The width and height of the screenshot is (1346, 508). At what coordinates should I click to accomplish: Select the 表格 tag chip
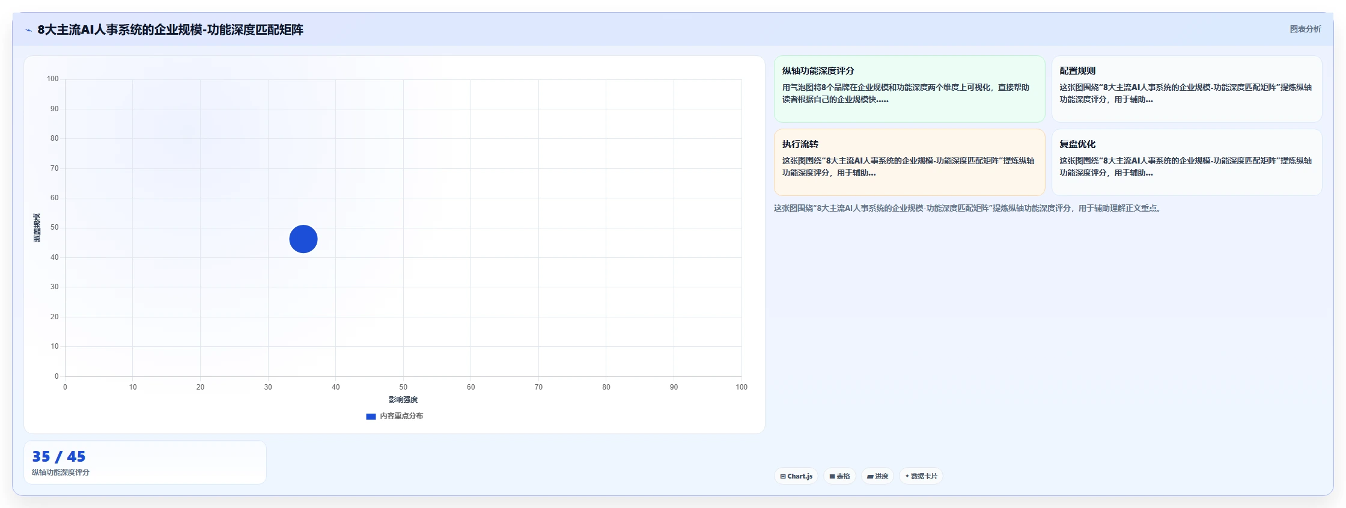(x=839, y=476)
